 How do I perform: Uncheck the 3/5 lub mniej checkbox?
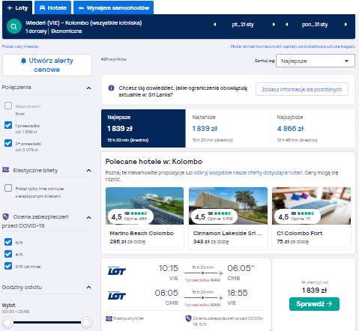8,266
